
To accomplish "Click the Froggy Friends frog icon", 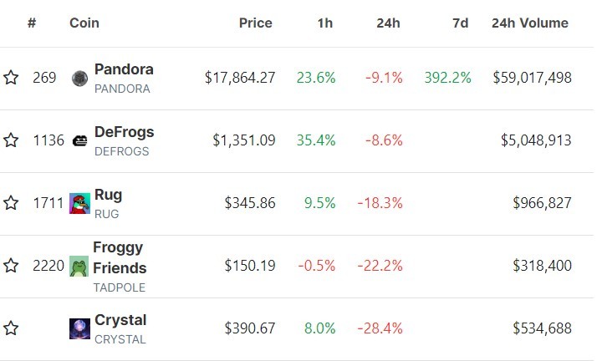I will pyautogui.click(x=79, y=266).
